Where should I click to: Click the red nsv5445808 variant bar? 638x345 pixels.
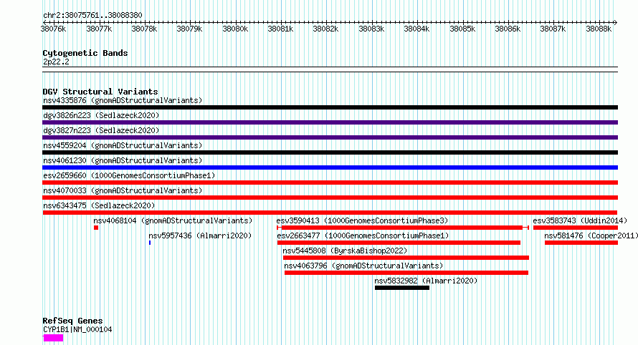406,258
